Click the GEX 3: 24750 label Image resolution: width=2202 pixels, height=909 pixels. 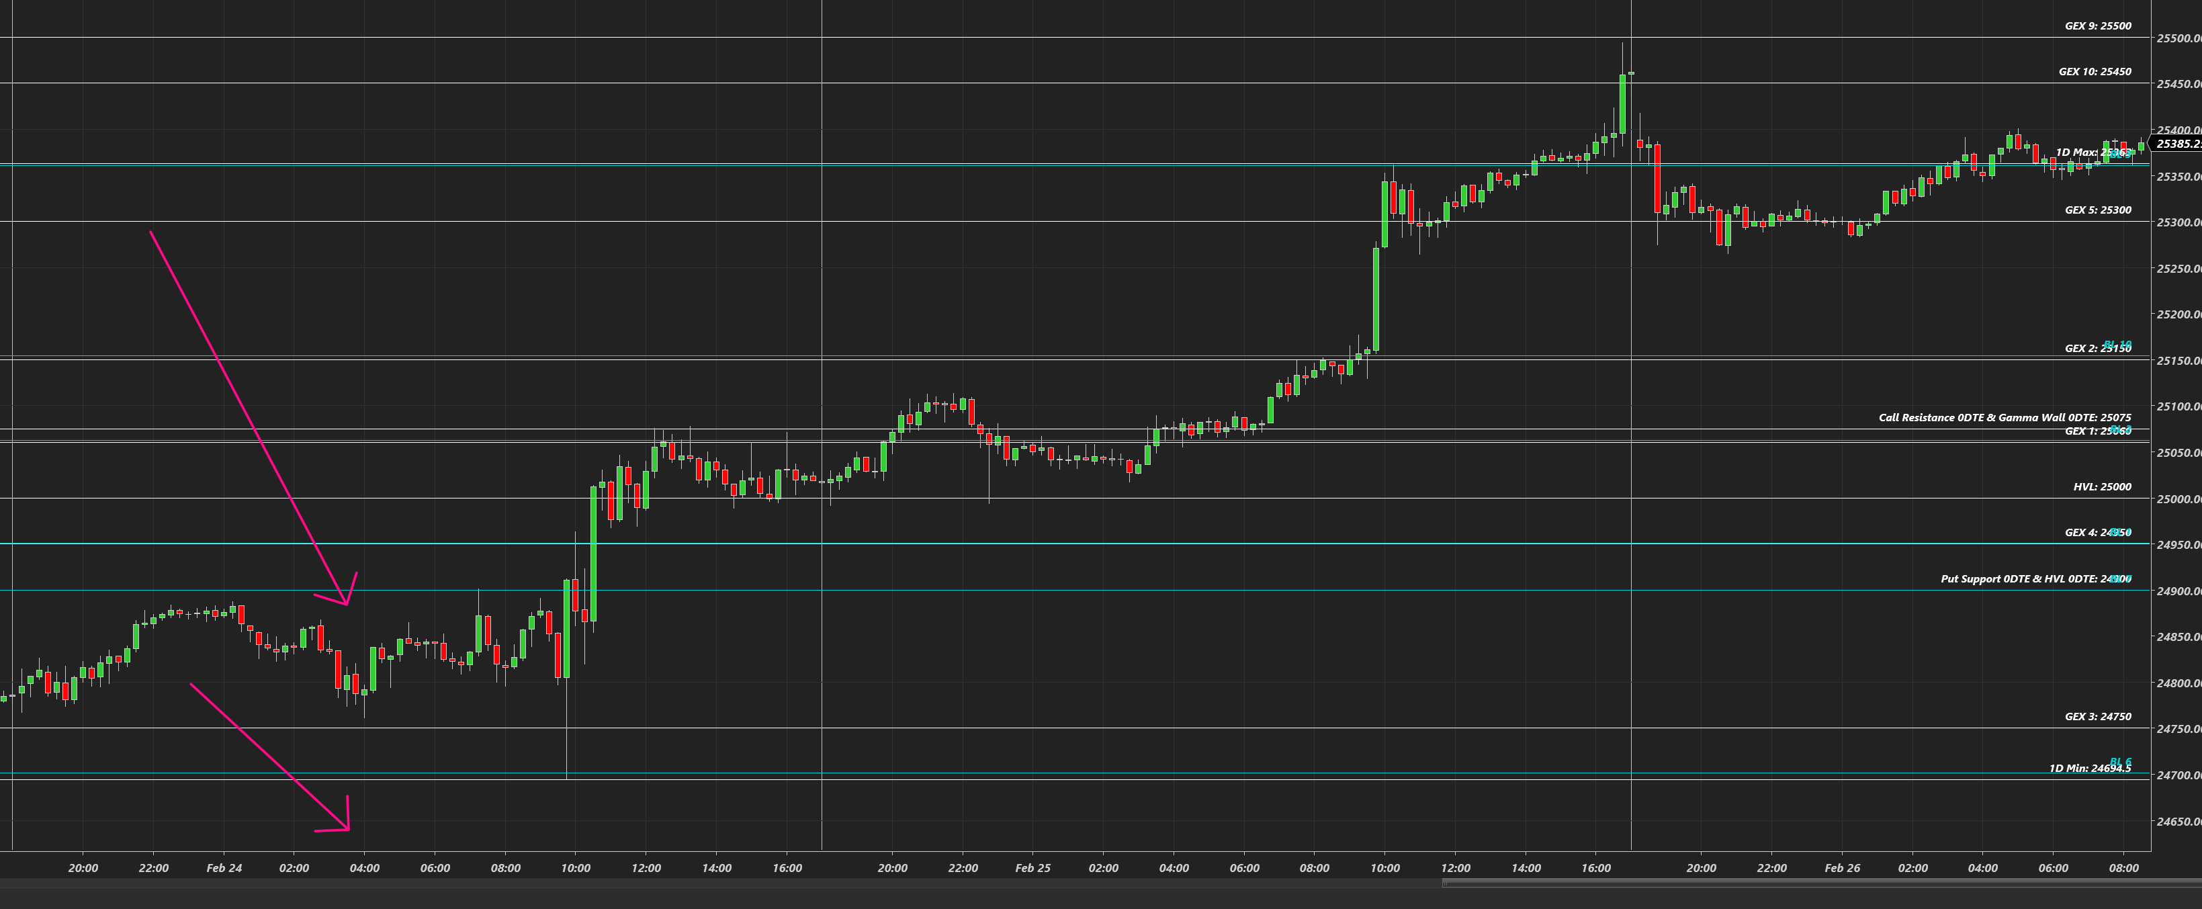coord(2098,717)
